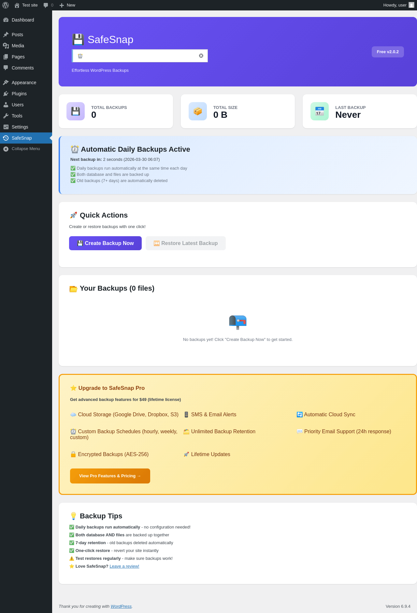This screenshot has height=613, width=417.
Task: Visit Test site from the admin bar
Action: [26, 5]
